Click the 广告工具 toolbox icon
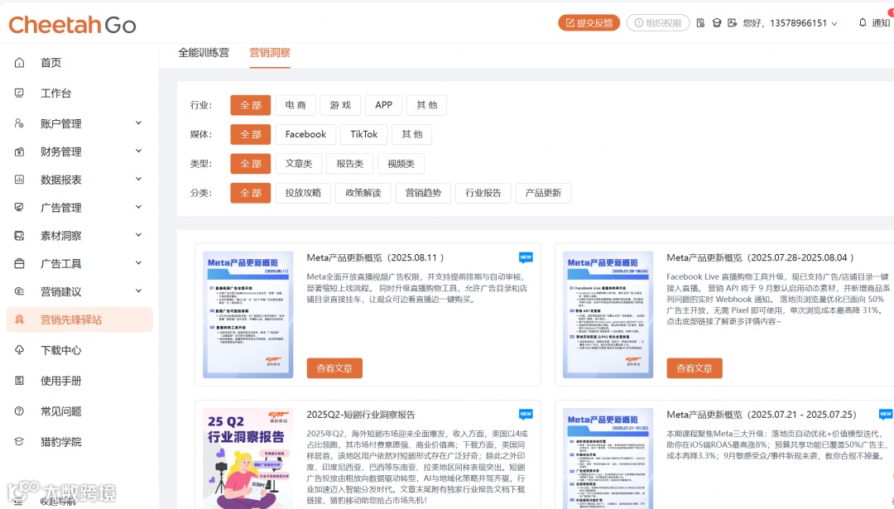Viewport: 894px width, 509px height. point(19,263)
